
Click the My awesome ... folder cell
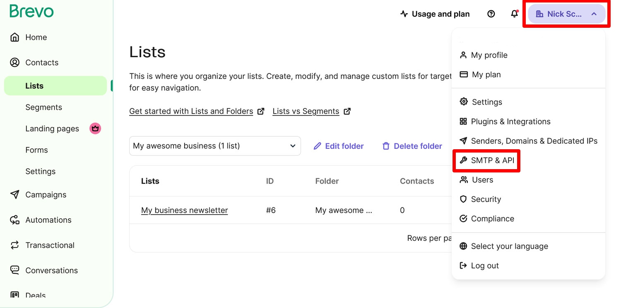click(344, 210)
